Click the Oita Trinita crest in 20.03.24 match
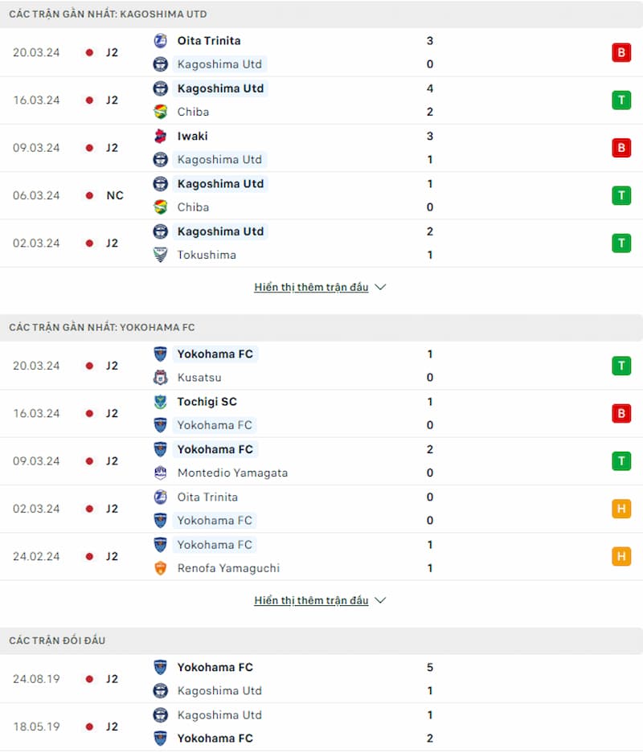This screenshot has height=753, width=643. (x=161, y=41)
